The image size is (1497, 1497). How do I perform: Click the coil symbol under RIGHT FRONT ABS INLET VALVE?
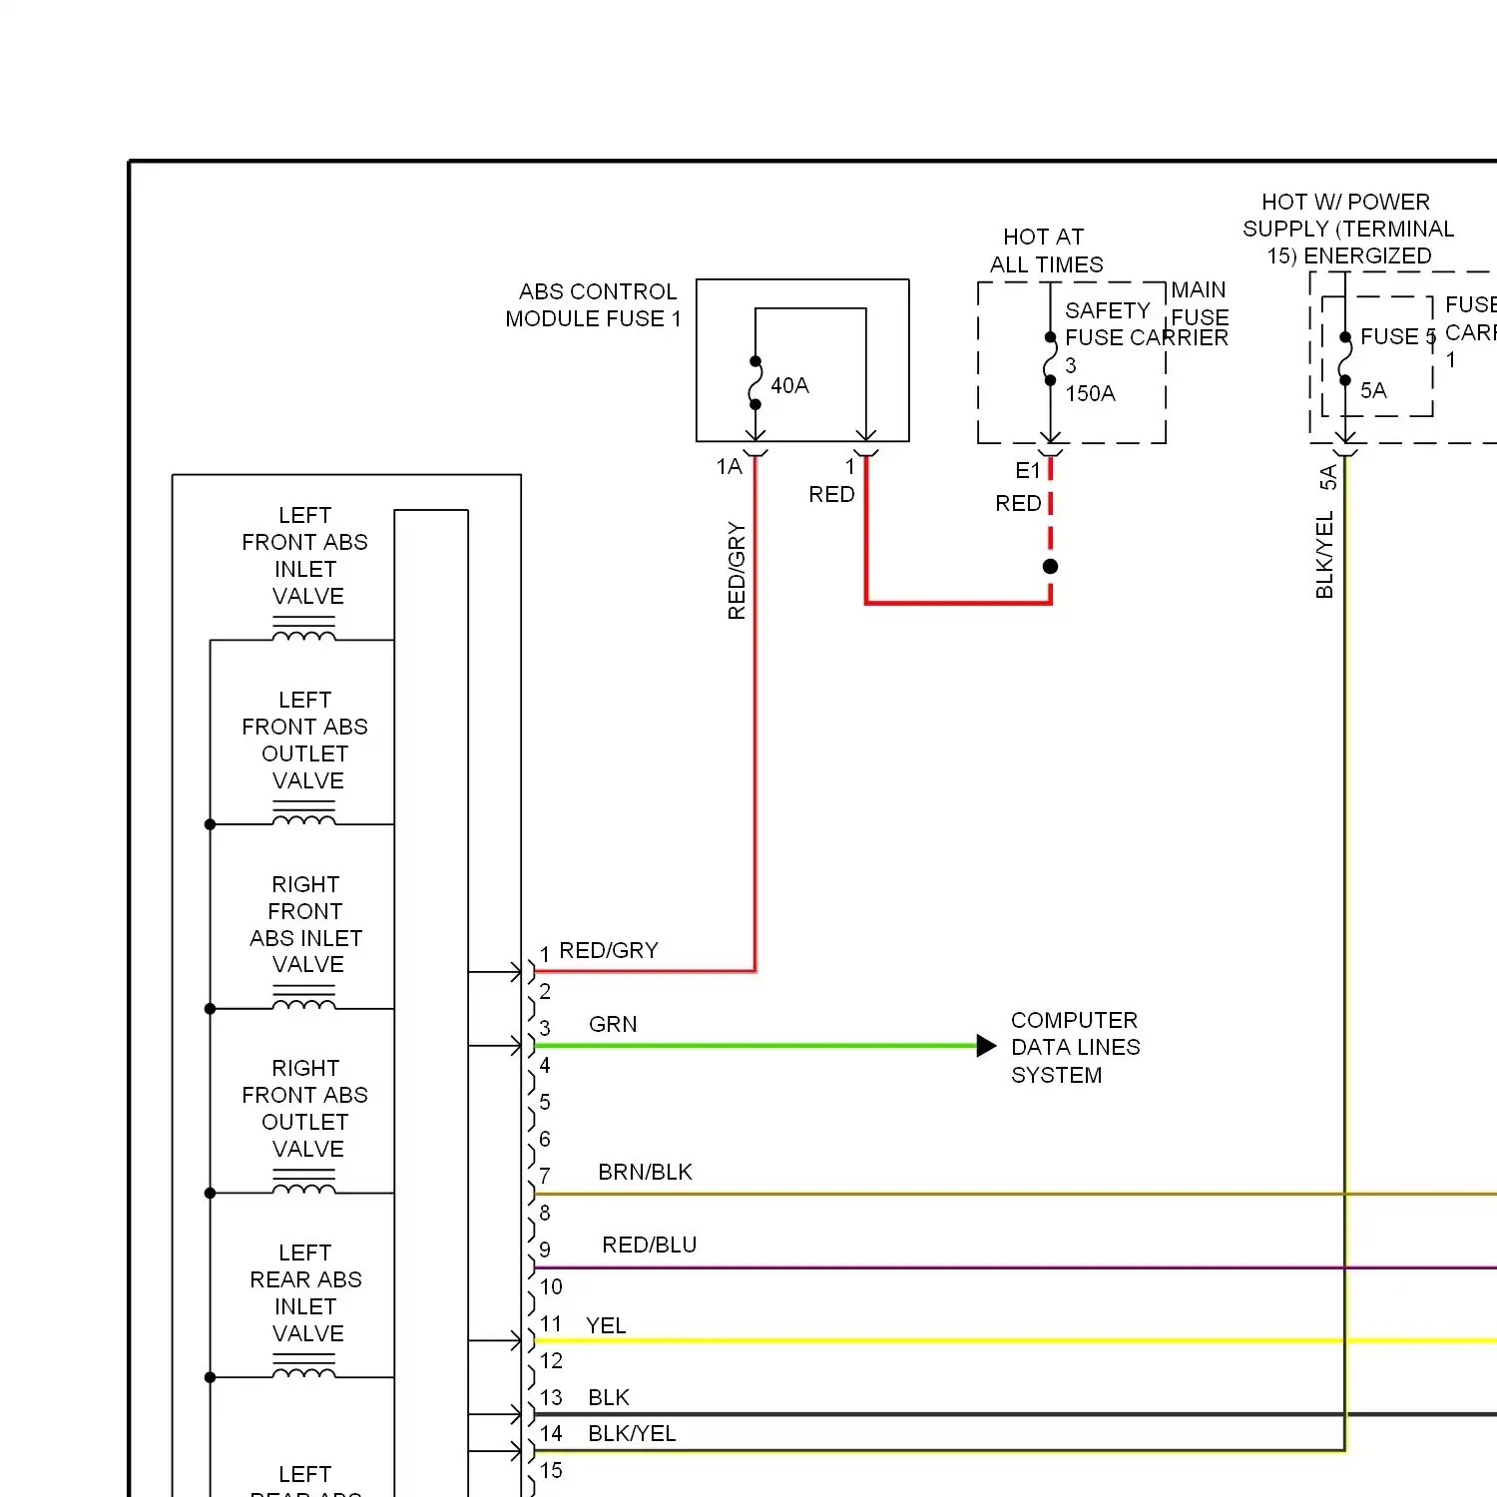[304, 998]
